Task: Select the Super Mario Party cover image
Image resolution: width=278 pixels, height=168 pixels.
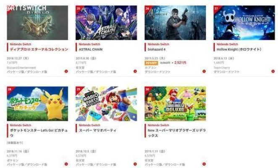Action: (106, 104)
